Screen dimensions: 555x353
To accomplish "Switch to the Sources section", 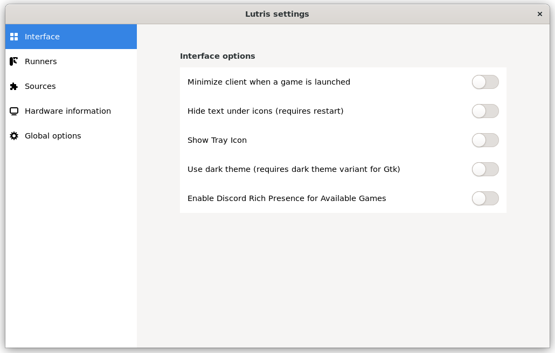I will [40, 86].
